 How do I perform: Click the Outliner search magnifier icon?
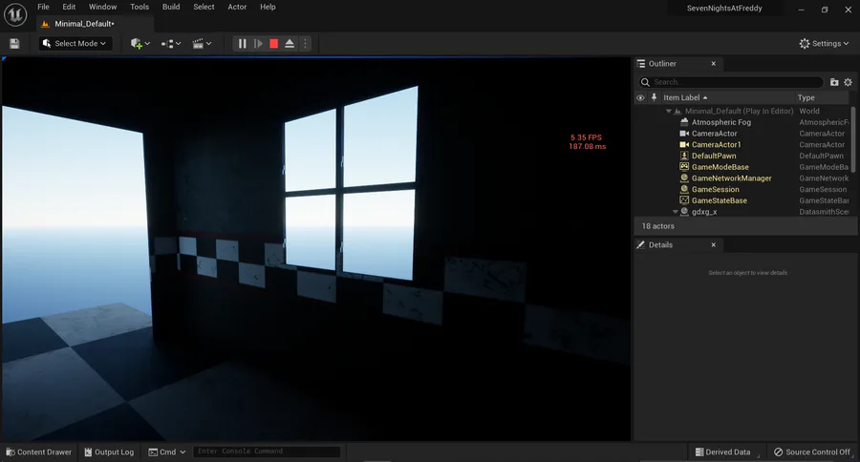coord(646,82)
